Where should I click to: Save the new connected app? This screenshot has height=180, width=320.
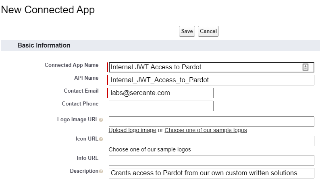(187, 31)
